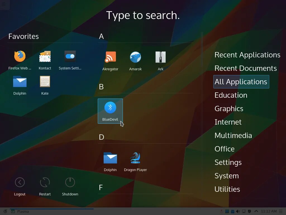This screenshot has height=215, width=286.
Task: Select the Education category
Action: tap(231, 95)
